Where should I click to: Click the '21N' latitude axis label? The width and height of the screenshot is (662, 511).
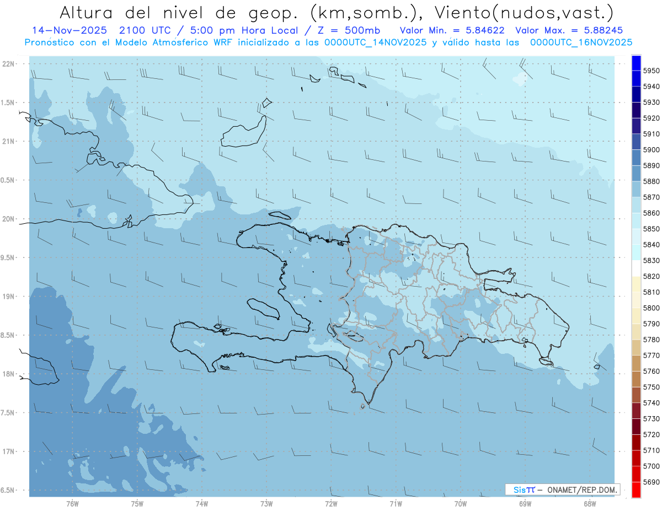tap(9, 141)
